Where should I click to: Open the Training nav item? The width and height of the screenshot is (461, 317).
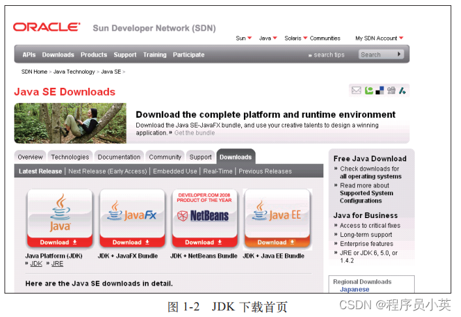[155, 55]
